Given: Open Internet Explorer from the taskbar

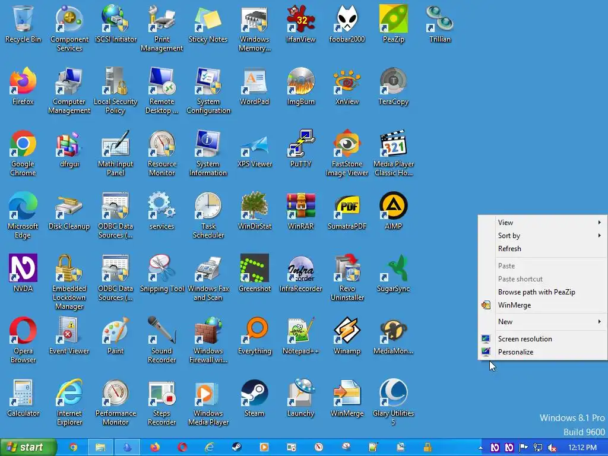Looking at the screenshot, I should tap(210, 448).
